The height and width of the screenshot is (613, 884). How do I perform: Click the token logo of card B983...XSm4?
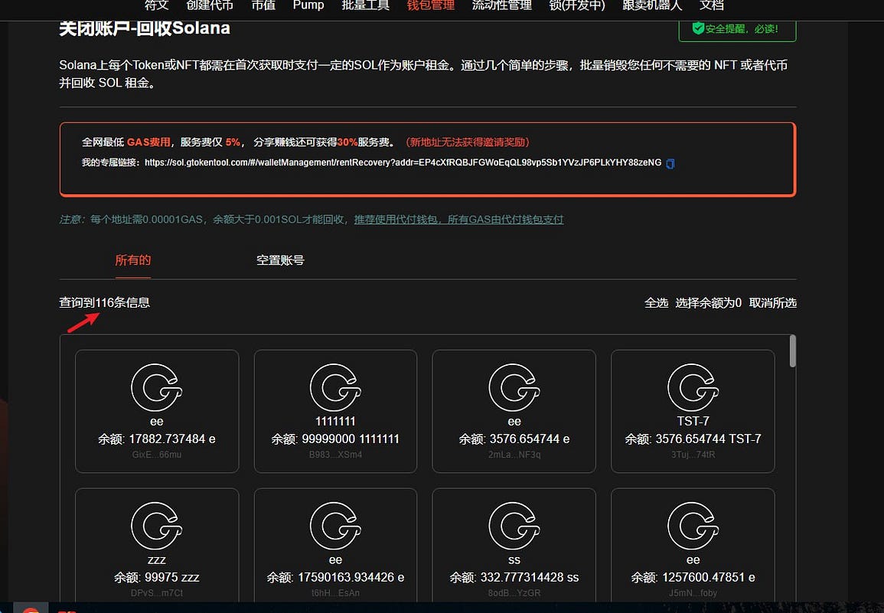[335, 387]
